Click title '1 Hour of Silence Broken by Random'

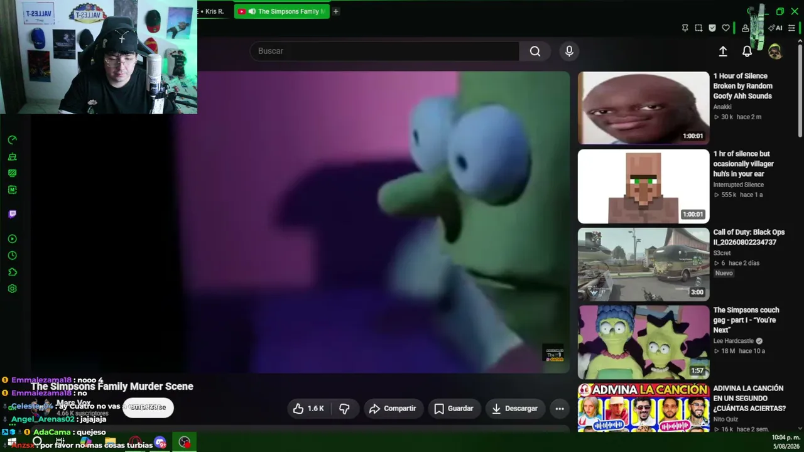point(744,86)
